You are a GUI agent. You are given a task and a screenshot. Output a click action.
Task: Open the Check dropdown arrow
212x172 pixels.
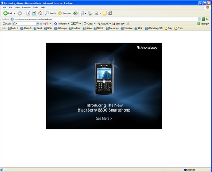(95, 24)
